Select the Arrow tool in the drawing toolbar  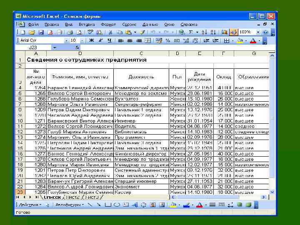[x=99, y=205]
